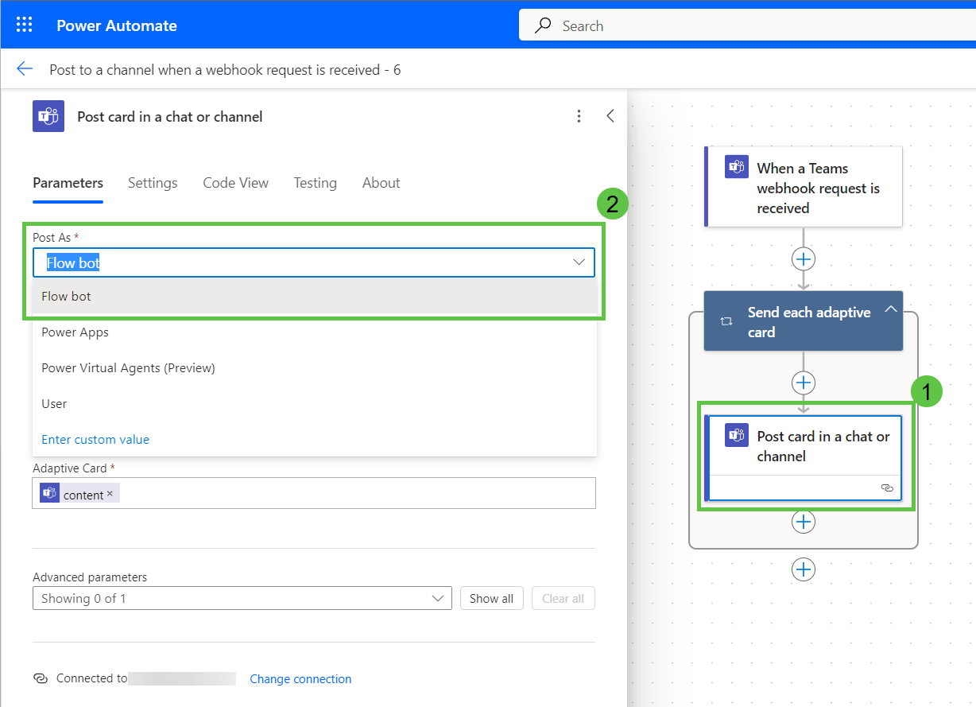The height and width of the screenshot is (707, 976).
Task: Click the Adaptive Card input field
Action: tap(314, 493)
